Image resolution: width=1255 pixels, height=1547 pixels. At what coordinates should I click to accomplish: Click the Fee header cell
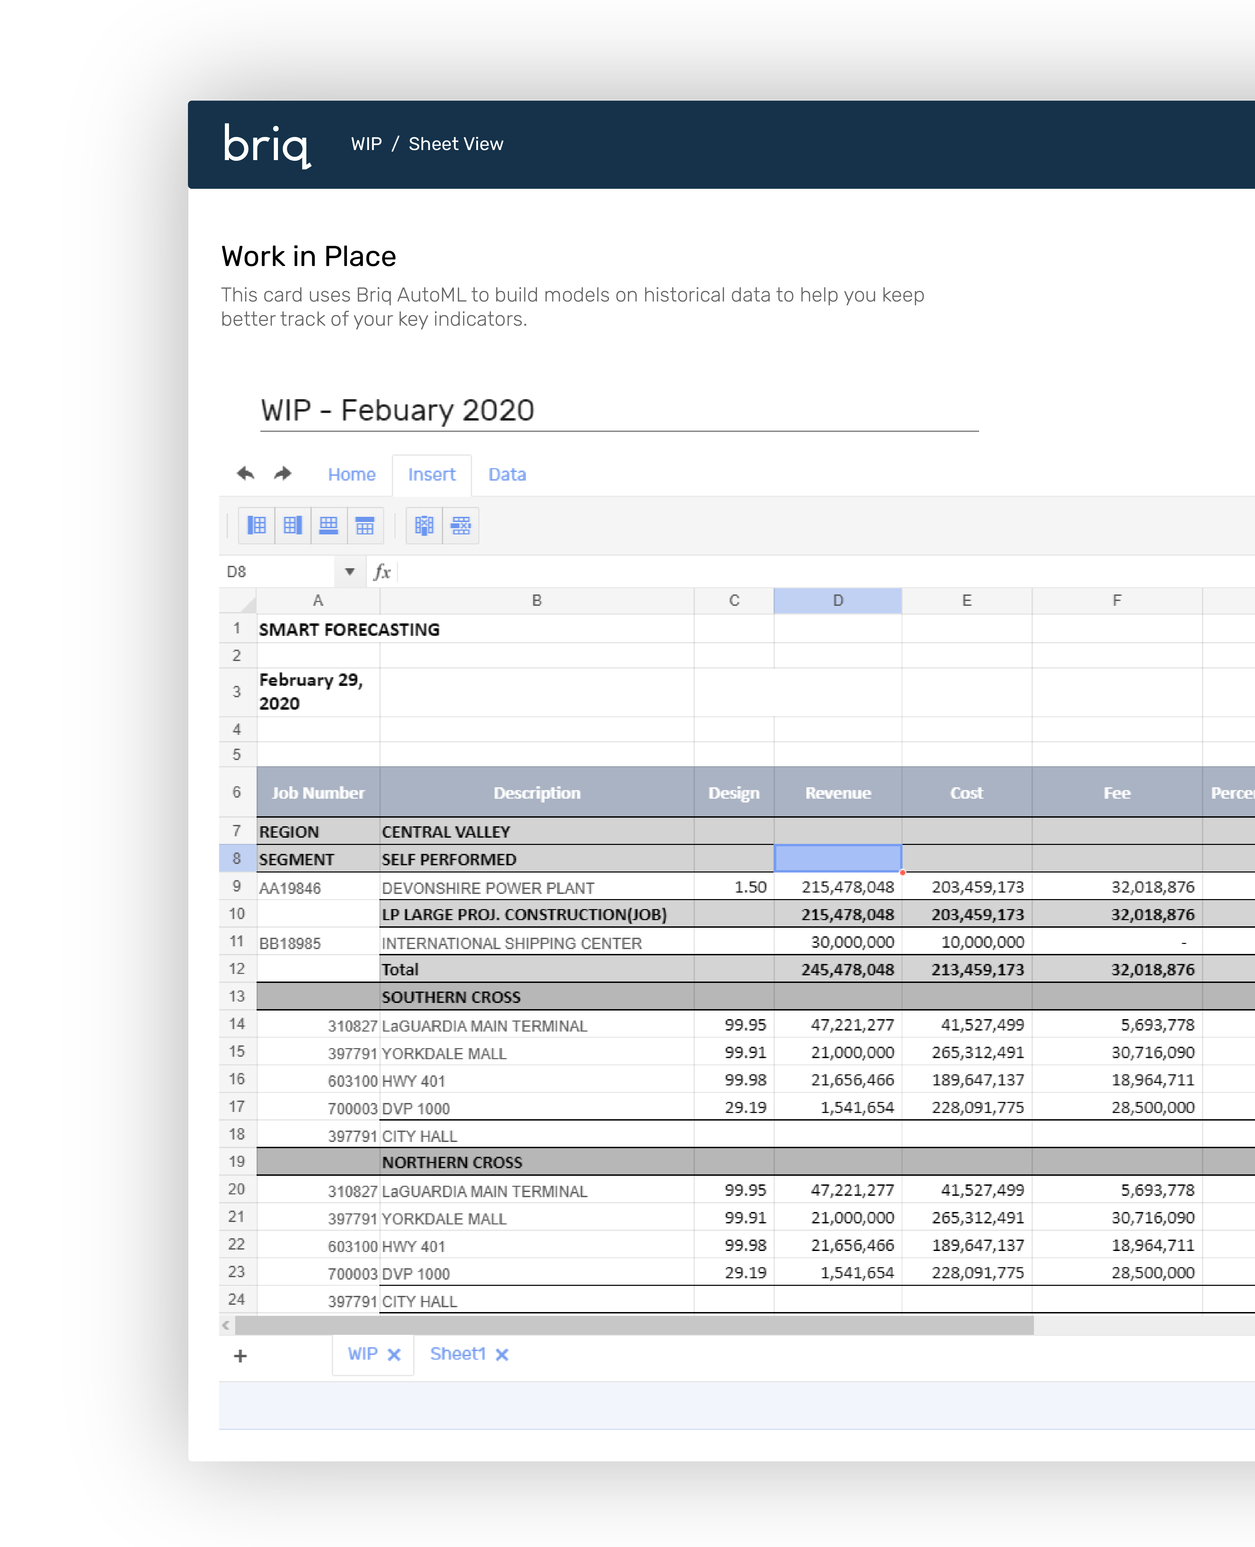point(1118,793)
